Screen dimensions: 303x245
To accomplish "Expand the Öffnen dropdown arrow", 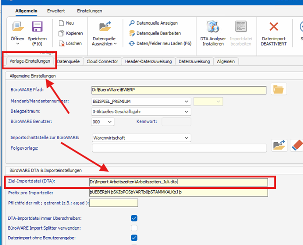I will (x=18, y=44).
